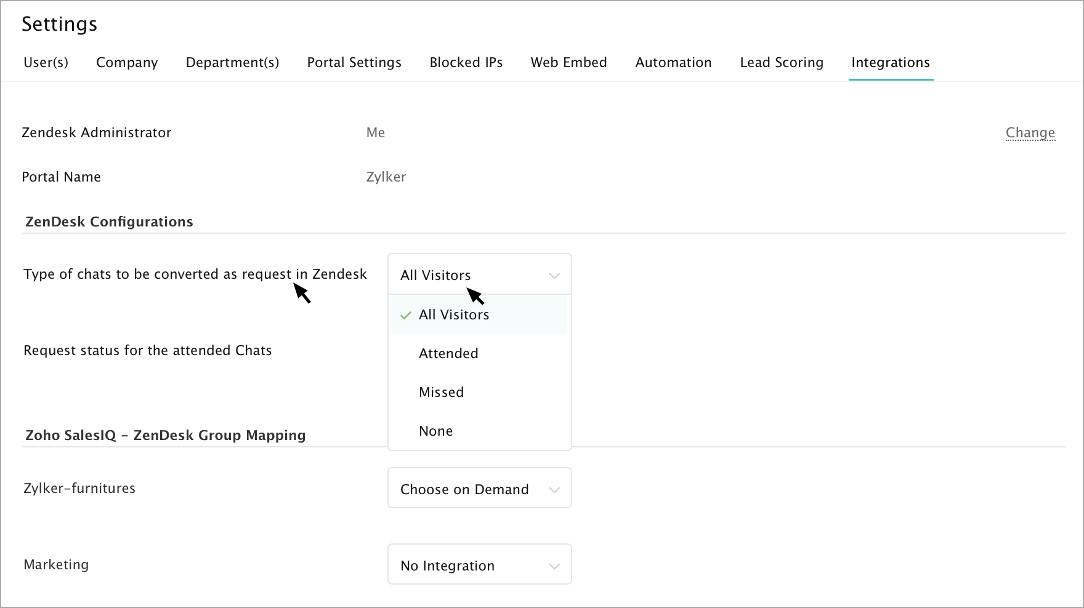The height and width of the screenshot is (608, 1084).
Task: Click the Portal Name label
Action: pyautogui.click(x=62, y=177)
